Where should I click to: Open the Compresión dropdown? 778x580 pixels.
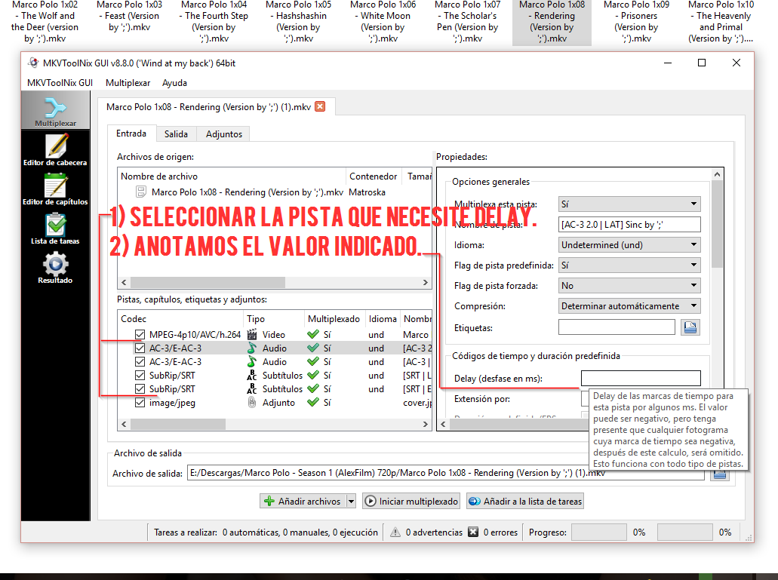pos(629,306)
